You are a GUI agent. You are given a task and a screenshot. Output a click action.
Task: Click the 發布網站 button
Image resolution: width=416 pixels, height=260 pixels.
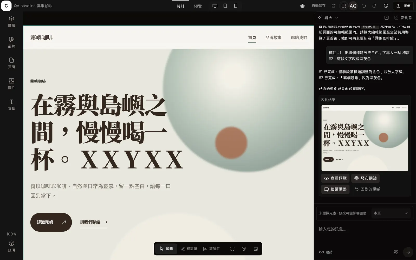tap(365, 178)
